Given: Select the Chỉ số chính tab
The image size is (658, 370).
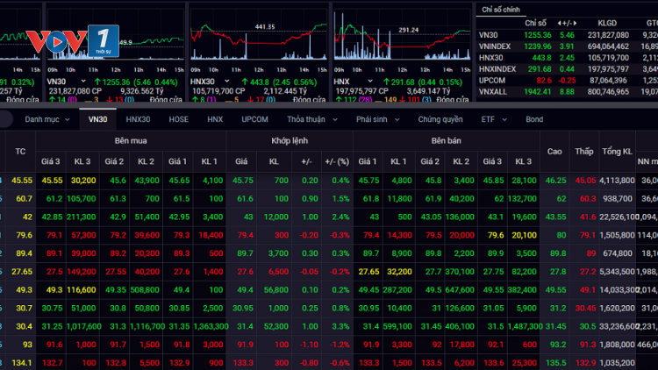Looking at the screenshot, I should [x=501, y=10].
